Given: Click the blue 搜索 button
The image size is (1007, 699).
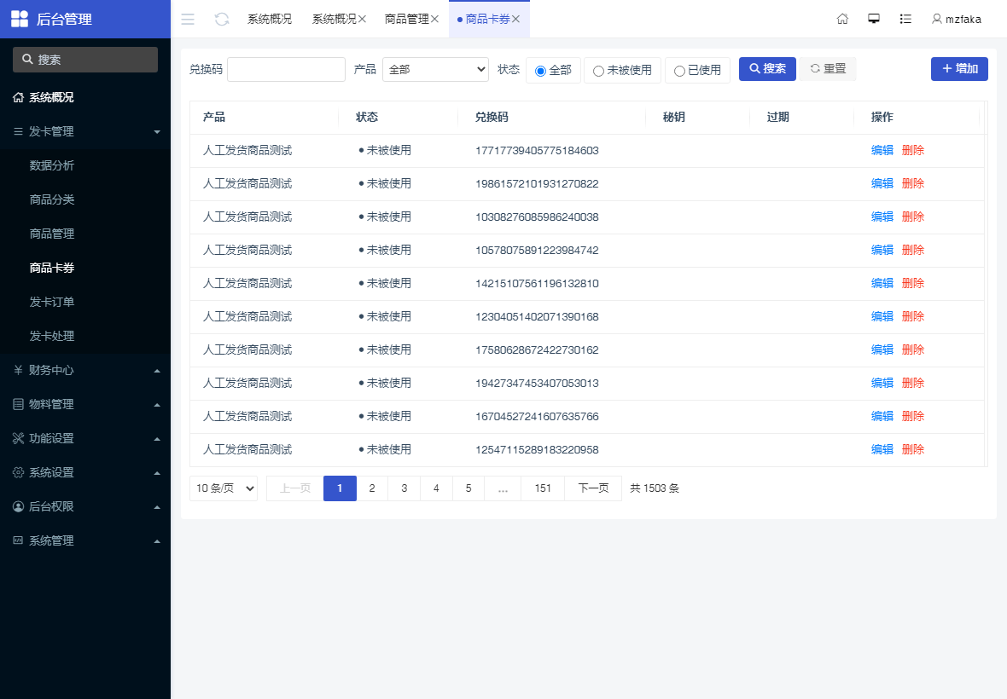Looking at the screenshot, I should click(x=767, y=68).
